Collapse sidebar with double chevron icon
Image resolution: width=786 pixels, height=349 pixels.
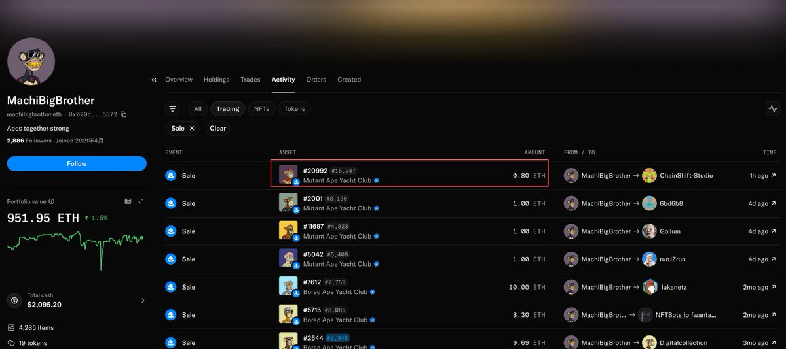pos(154,80)
